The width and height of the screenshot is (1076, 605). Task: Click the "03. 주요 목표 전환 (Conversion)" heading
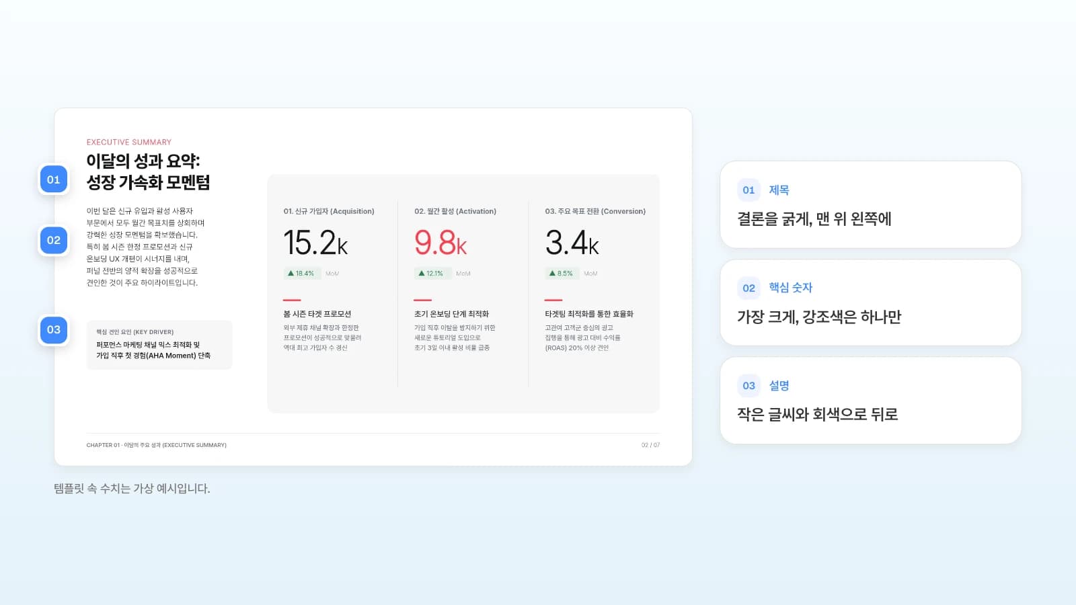coord(595,211)
